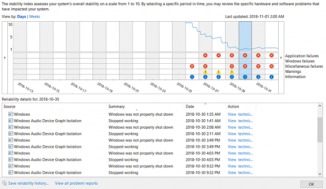Select the Windows row dated 4:03 PM

pyautogui.click(x=160, y=153)
